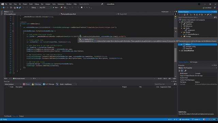Click the Alphabetical sort icon in Properties
Viewport: 218px width, 123px height.
pos(182,71)
